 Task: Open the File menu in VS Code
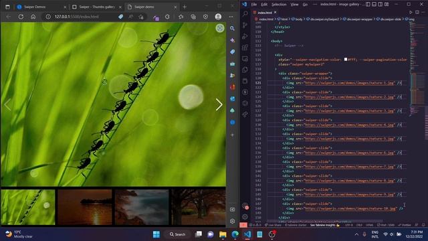coord(254,5)
